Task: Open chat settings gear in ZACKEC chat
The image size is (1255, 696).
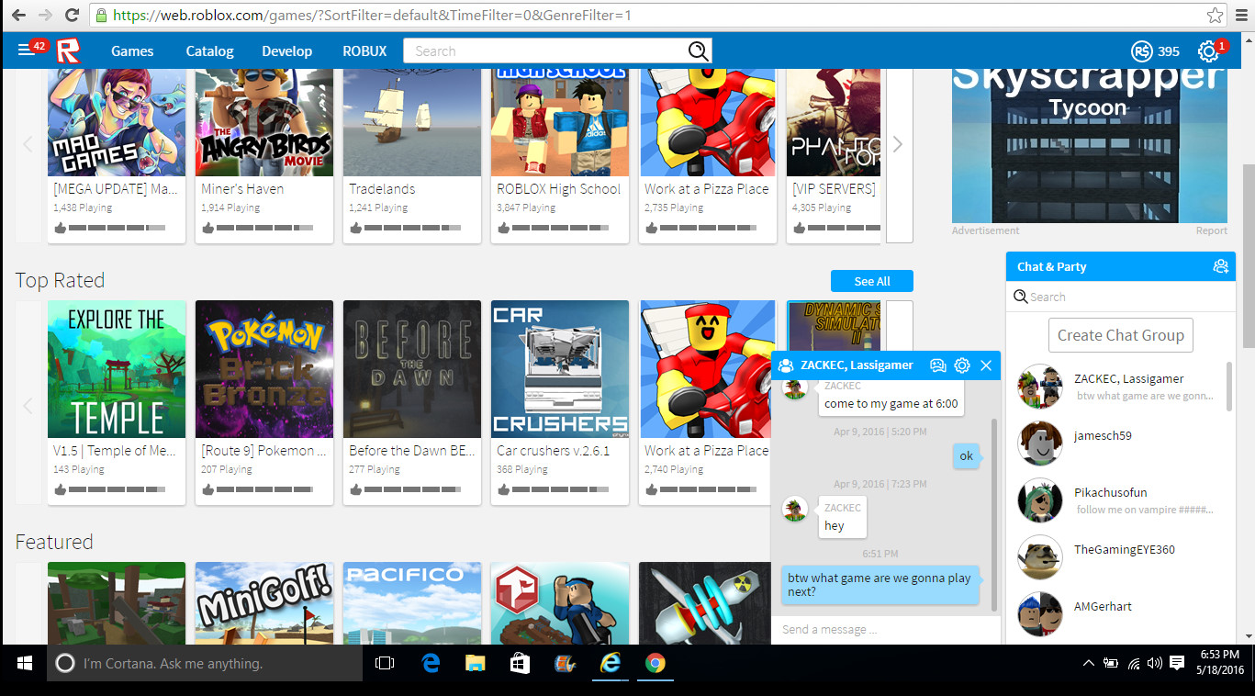Action: click(962, 365)
